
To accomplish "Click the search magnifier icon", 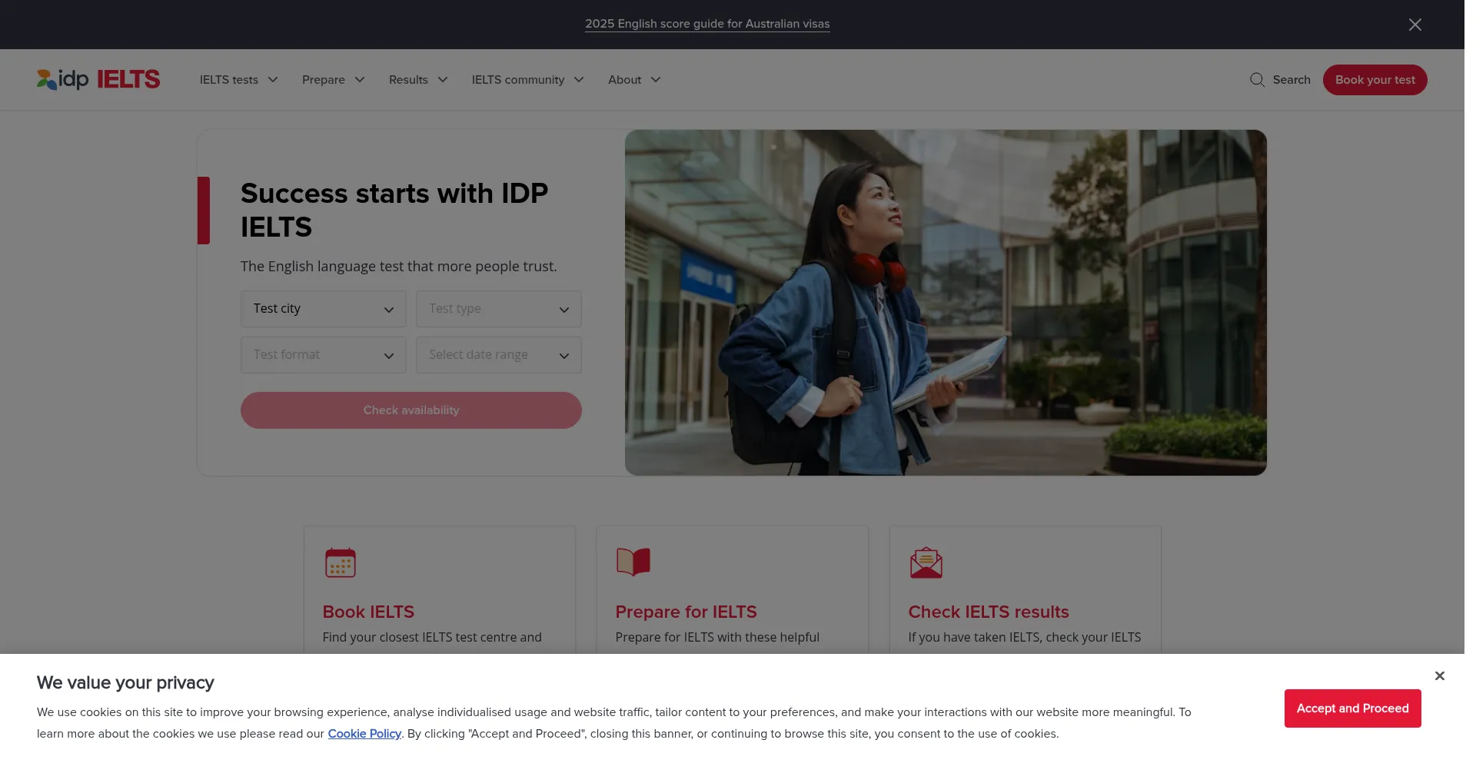I will tap(1257, 80).
